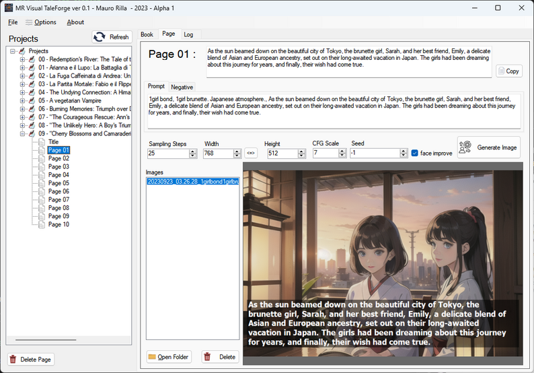Viewport: 534px width, 373px height.
Task: Open the About menu
Action: tap(75, 22)
